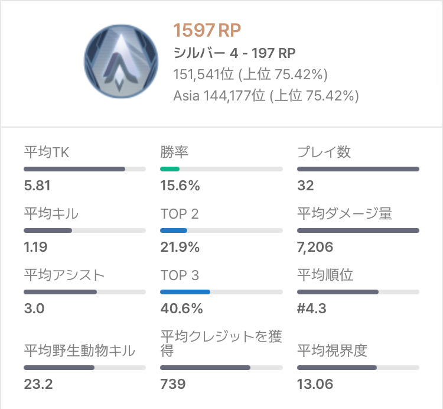Image resolution: width=443 pixels, height=409 pixels.
Task: Select the #4.3 average placement value
Action: point(312,309)
